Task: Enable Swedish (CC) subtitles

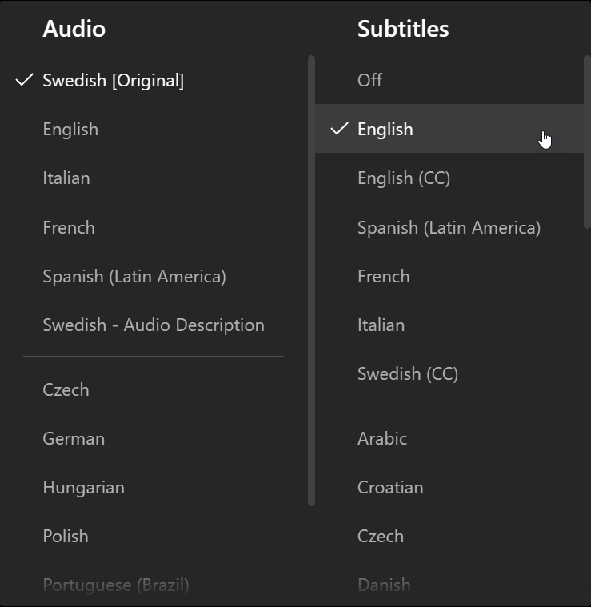Action: (x=408, y=374)
